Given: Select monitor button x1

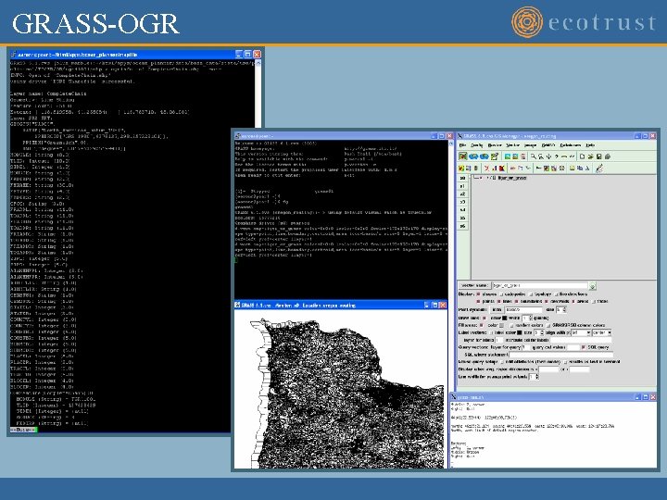Looking at the screenshot, I should pos(463,186).
